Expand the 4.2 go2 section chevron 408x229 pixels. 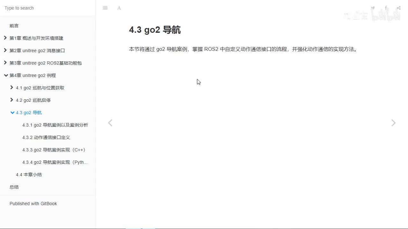[11, 100]
